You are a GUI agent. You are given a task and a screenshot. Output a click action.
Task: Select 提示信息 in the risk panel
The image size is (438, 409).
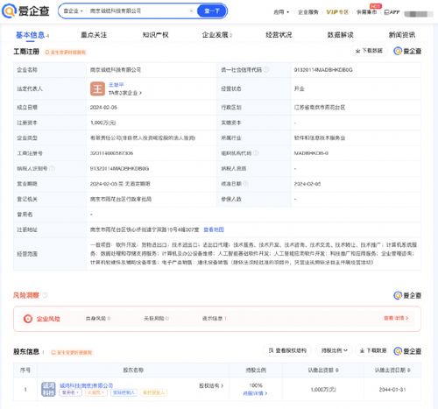point(215,318)
